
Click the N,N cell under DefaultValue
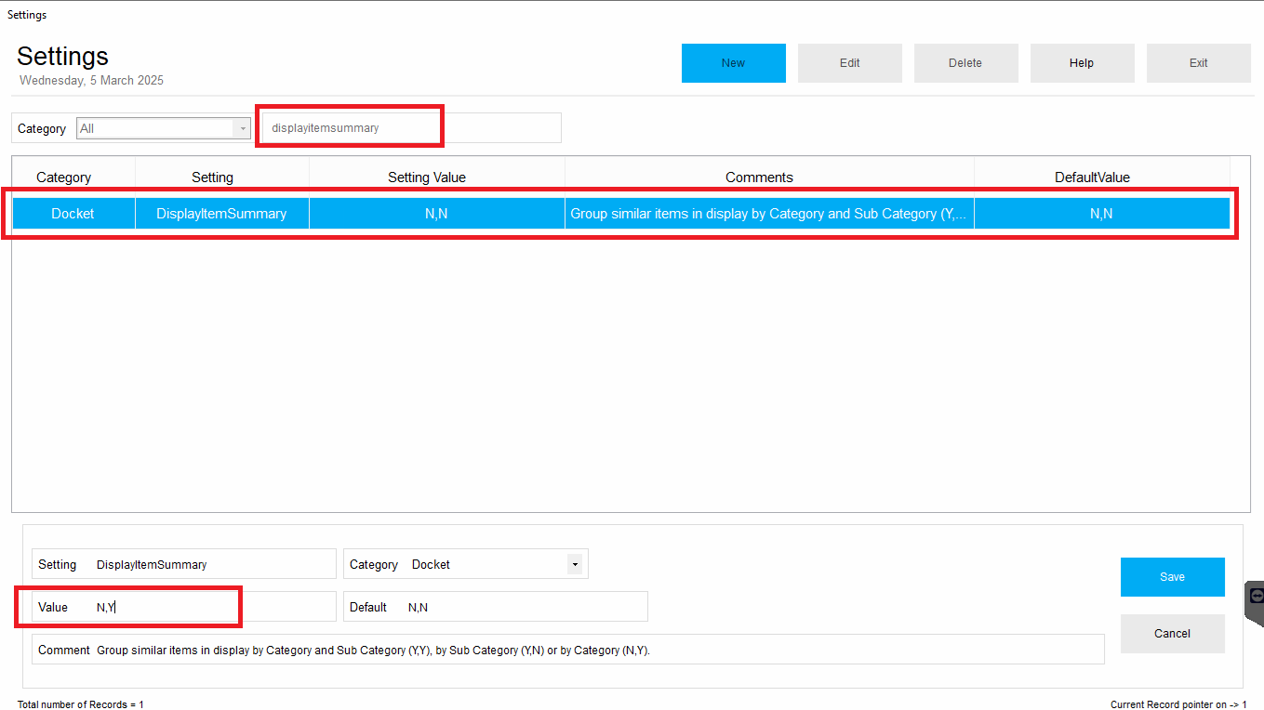point(1101,214)
